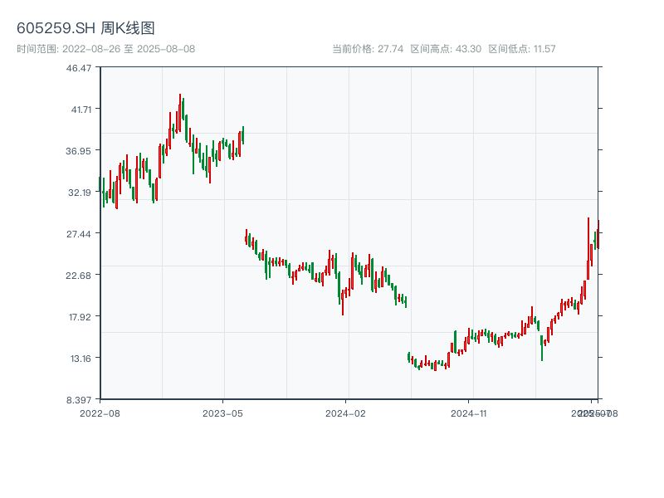Screen dimensions: 664x498
Task: Select the 2023-05 x-axis date label
Action: (222, 413)
